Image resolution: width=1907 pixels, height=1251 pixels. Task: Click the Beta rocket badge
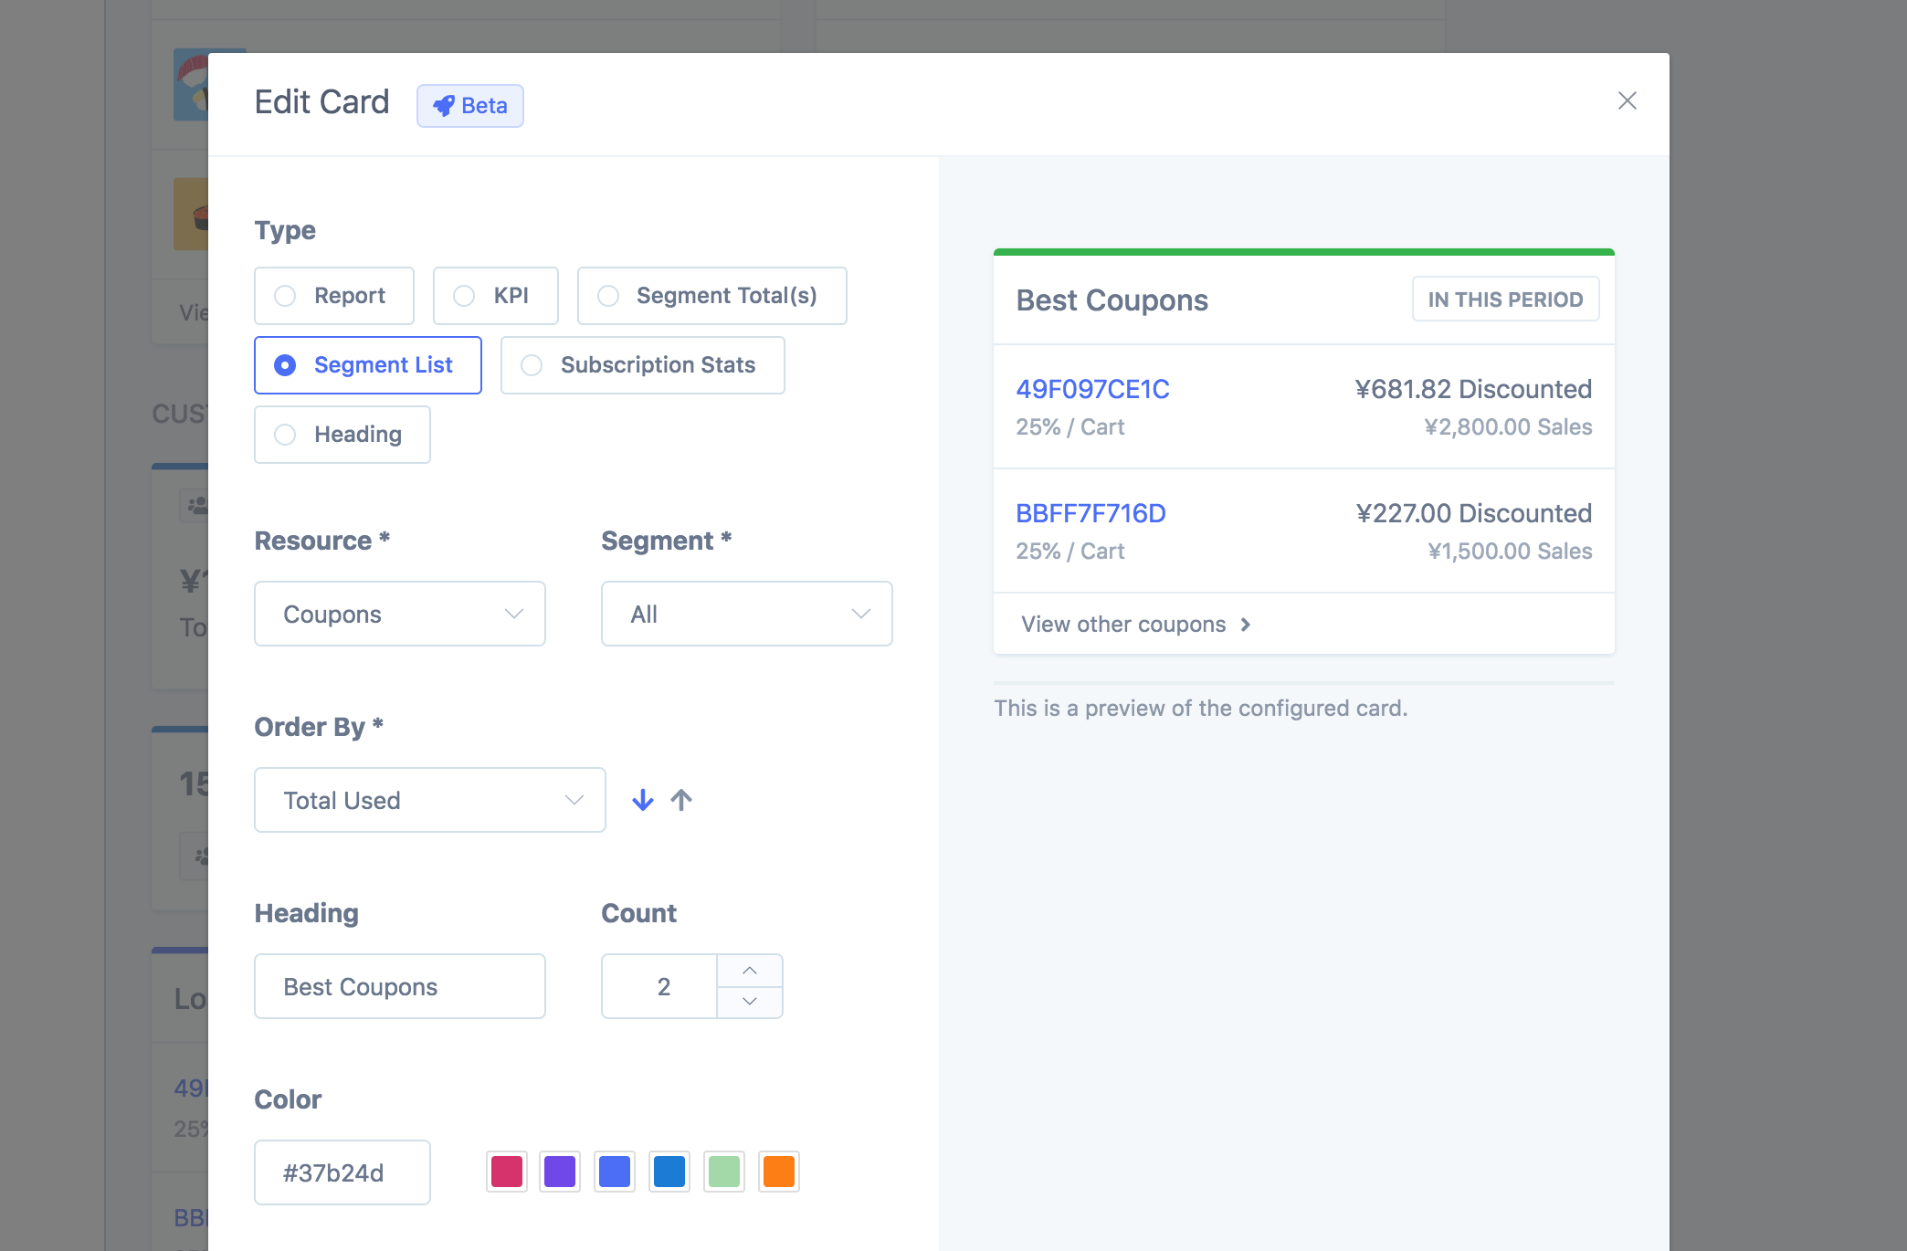point(469,106)
